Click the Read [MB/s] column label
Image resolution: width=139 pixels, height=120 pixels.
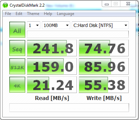tap(52, 98)
